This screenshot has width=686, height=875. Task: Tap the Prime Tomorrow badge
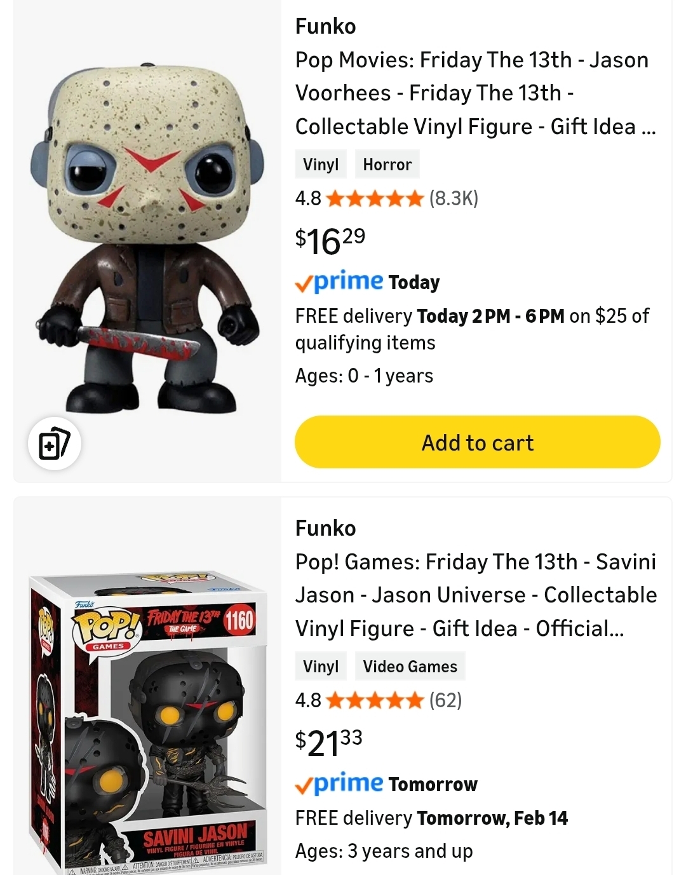tap(386, 783)
